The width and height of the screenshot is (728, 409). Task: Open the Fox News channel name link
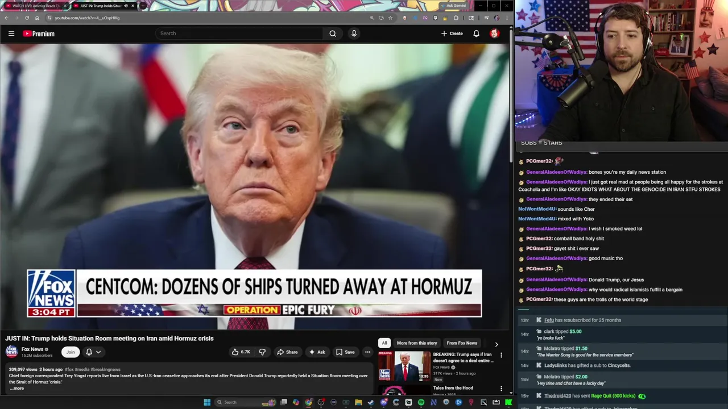pyautogui.click(x=32, y=349)
